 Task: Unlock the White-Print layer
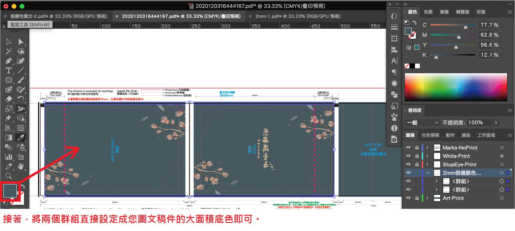[x=417, y=156]
